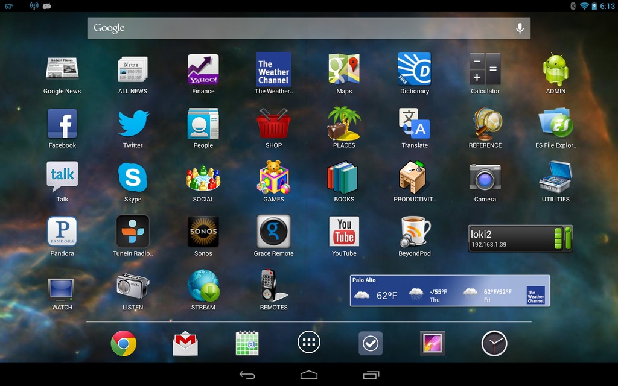Launch Twitter app
This screenshot has width=618, height=386.
pyautogui.click(x=133, y=123)
